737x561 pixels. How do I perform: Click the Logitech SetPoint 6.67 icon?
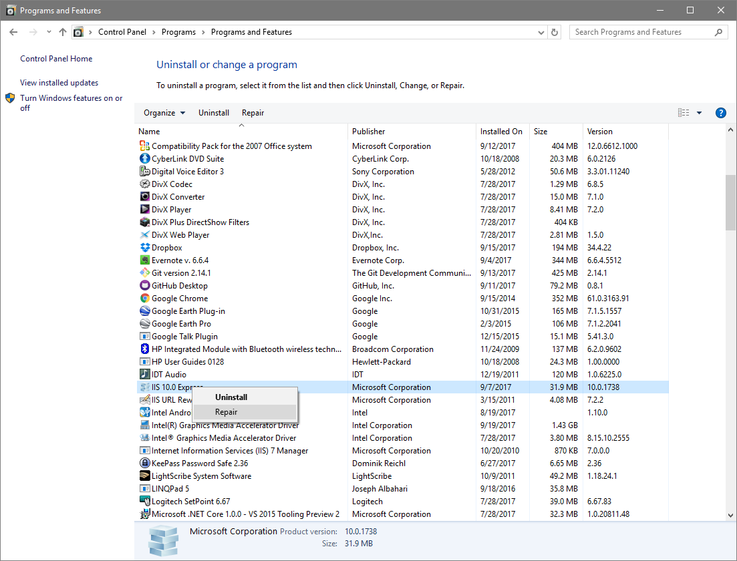(x=145, y=502)
